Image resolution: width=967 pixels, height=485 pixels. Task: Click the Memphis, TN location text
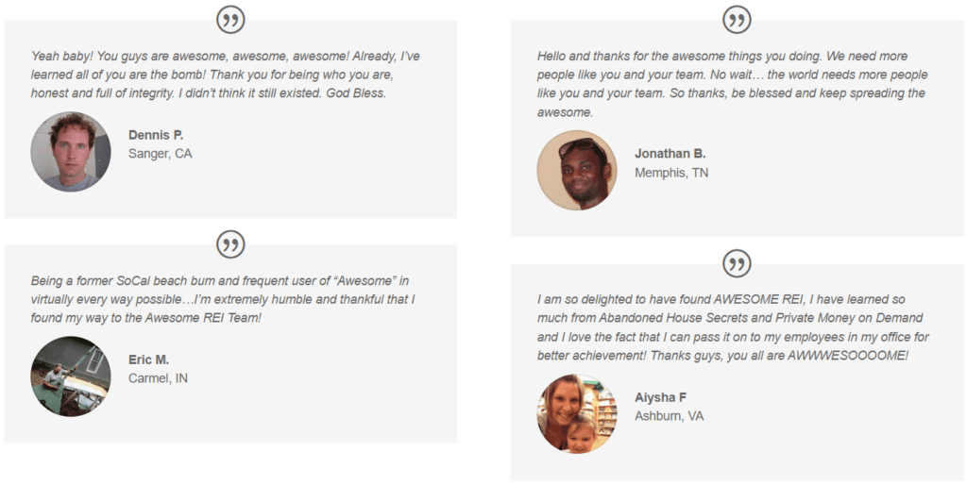(x=670, y=173)
